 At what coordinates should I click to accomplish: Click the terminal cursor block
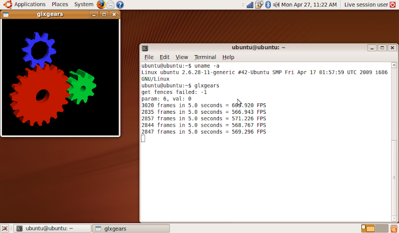[143, 139]
